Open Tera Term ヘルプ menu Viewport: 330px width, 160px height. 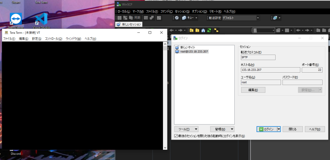click(x=90, y=39)
